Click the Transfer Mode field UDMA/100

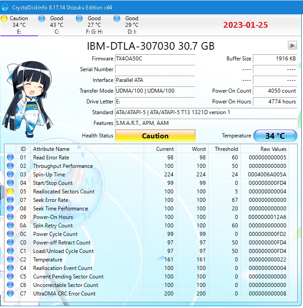tap(155, 91)
